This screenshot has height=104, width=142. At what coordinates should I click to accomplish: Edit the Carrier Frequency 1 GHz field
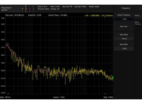124,19
